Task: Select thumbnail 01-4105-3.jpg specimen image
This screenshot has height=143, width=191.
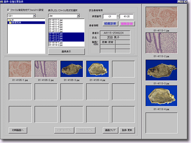Action: [72, 69]
